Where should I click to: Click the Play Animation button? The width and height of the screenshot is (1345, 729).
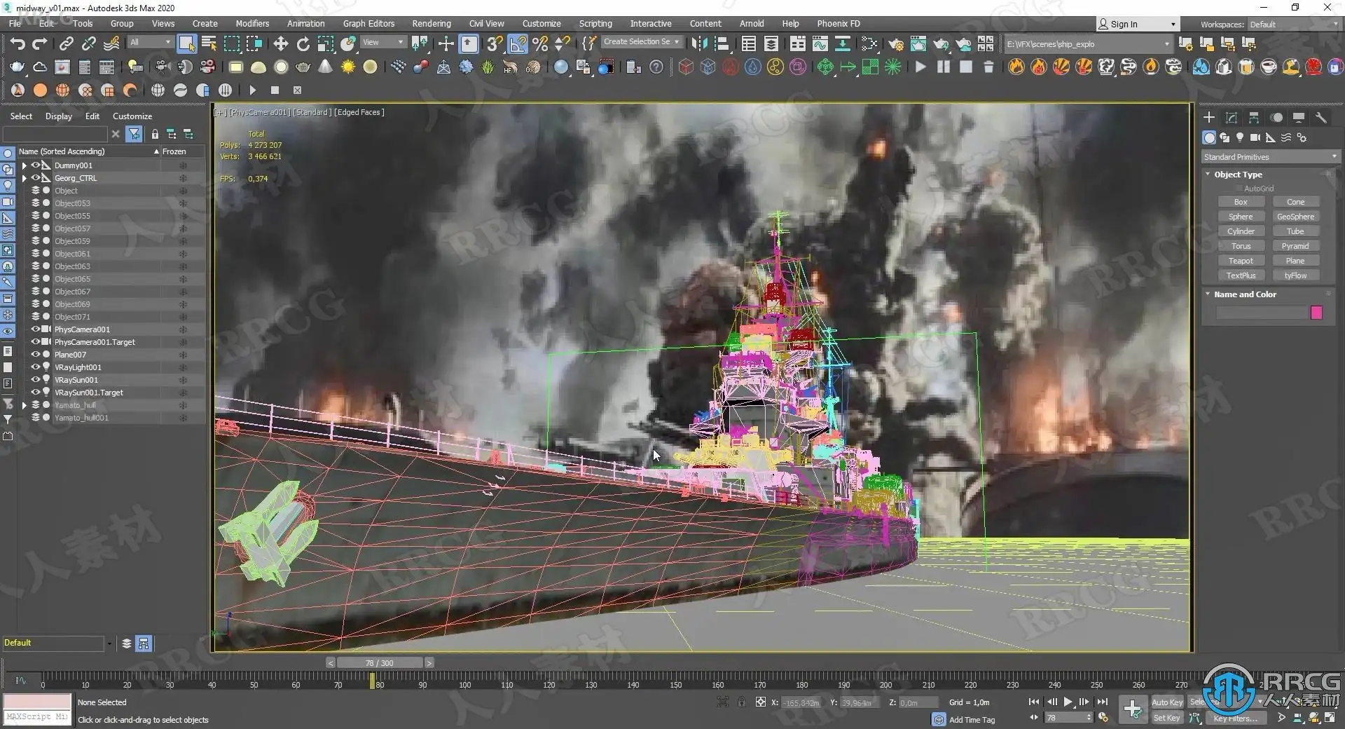pyautogui.click(x=1068, y=702)
